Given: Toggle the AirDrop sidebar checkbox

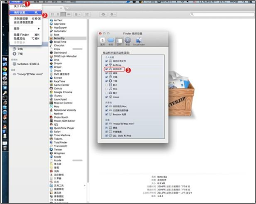Looking at the screenshot, I should point(106,64).
